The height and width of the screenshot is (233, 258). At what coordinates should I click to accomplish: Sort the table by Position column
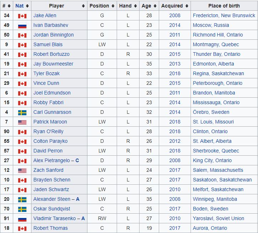tap(113, 6)
